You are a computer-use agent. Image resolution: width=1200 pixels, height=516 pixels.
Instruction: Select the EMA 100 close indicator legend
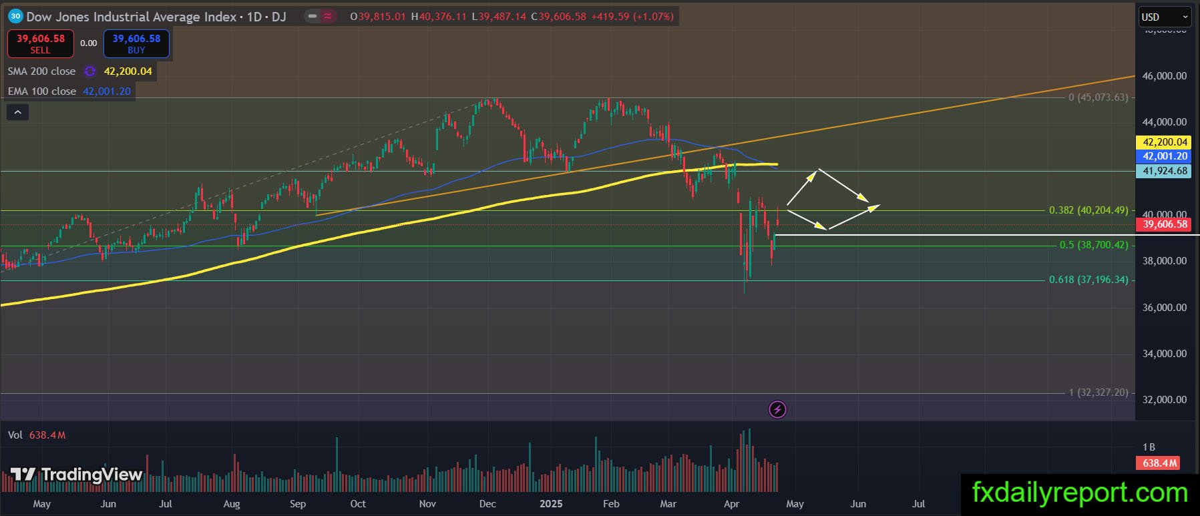42,91
